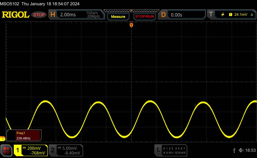
Task: Open the delay D icon
Action: (163, 15)
